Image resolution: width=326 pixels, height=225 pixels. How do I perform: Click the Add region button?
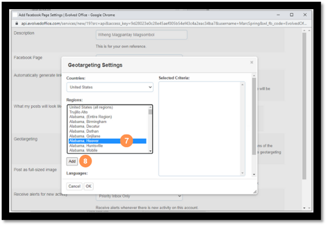[x=72, y=161]
